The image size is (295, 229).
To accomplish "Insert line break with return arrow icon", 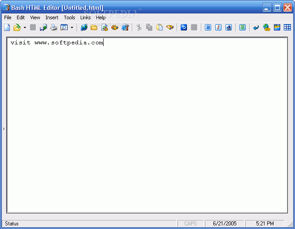I will pos(256,28).
